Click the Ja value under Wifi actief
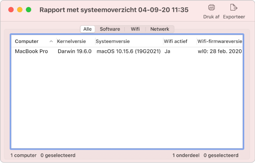 point(167,51)
